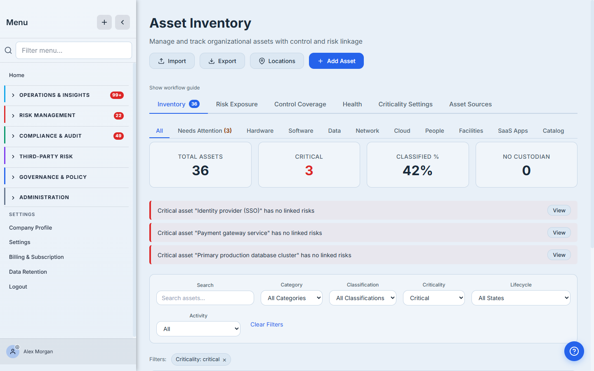Focus the Search assets input field

pos(205,298)
